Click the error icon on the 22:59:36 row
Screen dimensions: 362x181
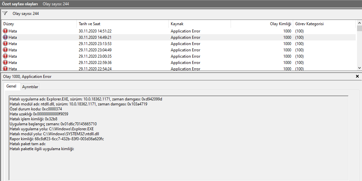[5, 63]
